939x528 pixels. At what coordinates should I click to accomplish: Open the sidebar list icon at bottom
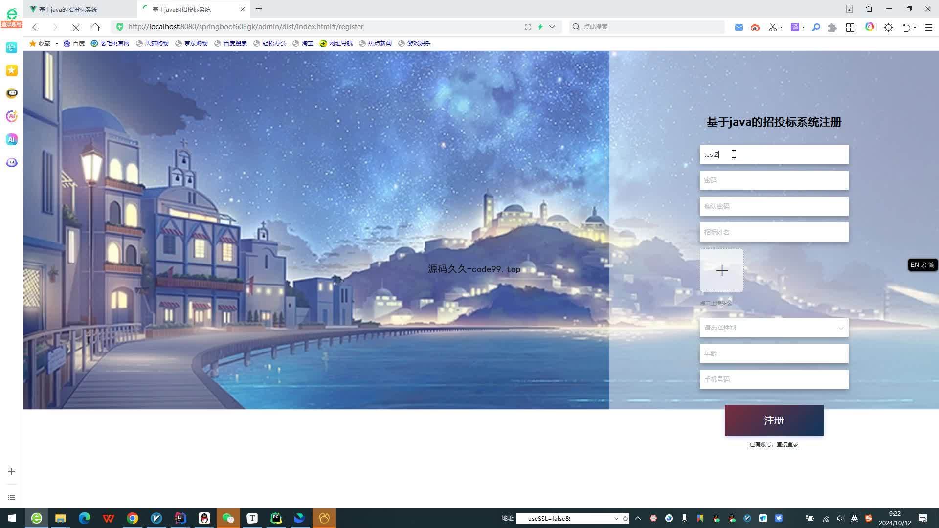[x=11, y=497]
